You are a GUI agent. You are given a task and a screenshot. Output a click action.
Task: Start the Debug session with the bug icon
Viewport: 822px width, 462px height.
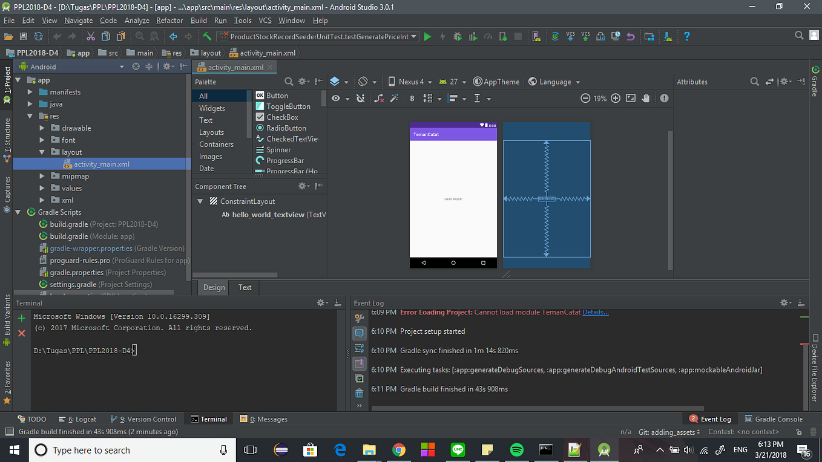tap(458, 36)
